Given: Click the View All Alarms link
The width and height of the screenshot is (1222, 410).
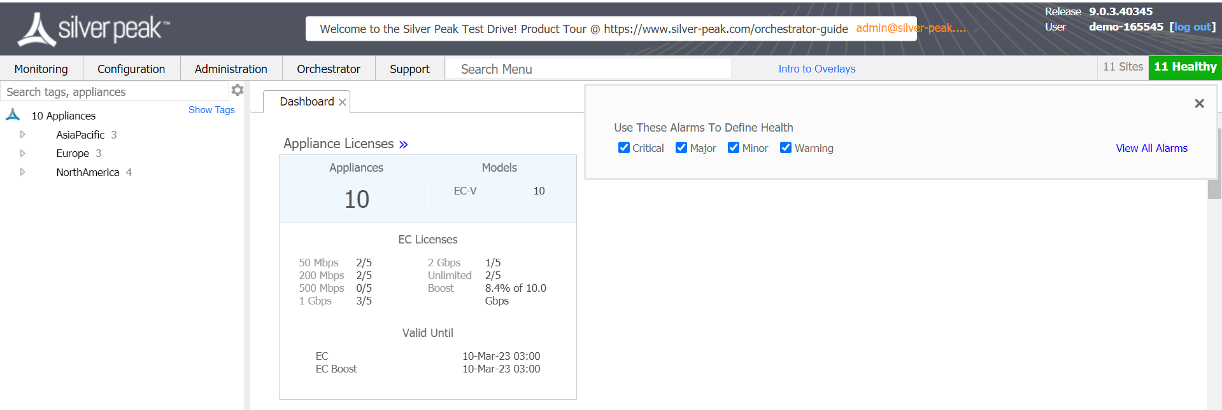Looking at the screenshot, I should pos(1152,148).
